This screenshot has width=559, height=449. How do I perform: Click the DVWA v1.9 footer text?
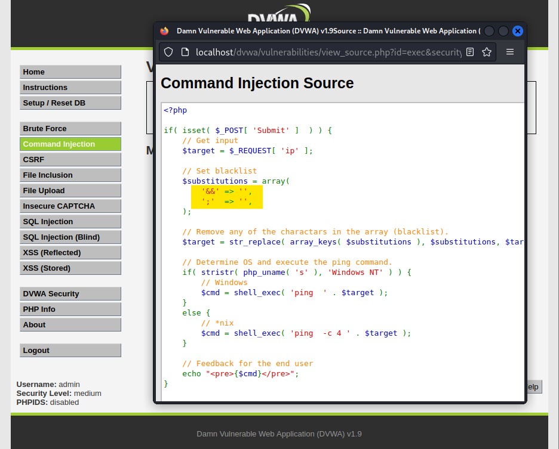pyautogui.click(x=279, y=434)
